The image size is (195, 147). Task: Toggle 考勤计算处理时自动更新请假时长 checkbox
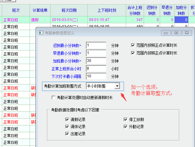tap(53, 98)
